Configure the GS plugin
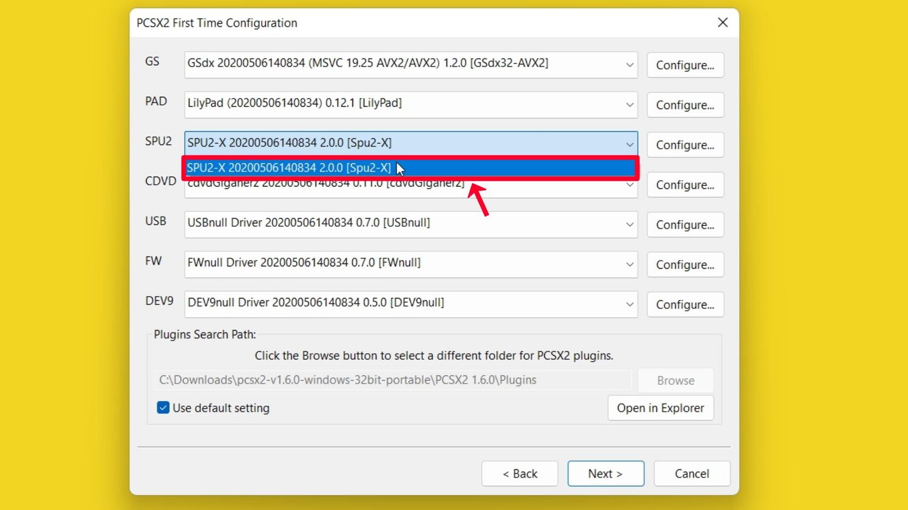The width and height of the screenshot is (908, 510). (685, 65)
